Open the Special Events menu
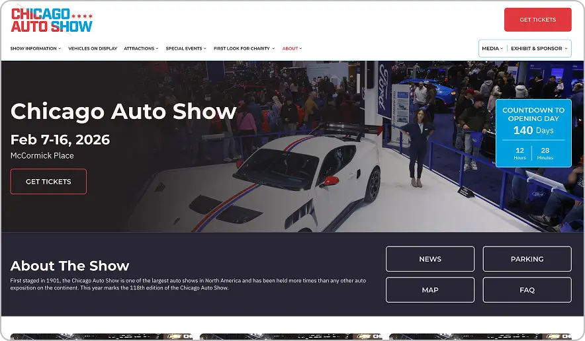Image resolution: width=585 pixels, height=341 pixels. click(x=185, y=48)
